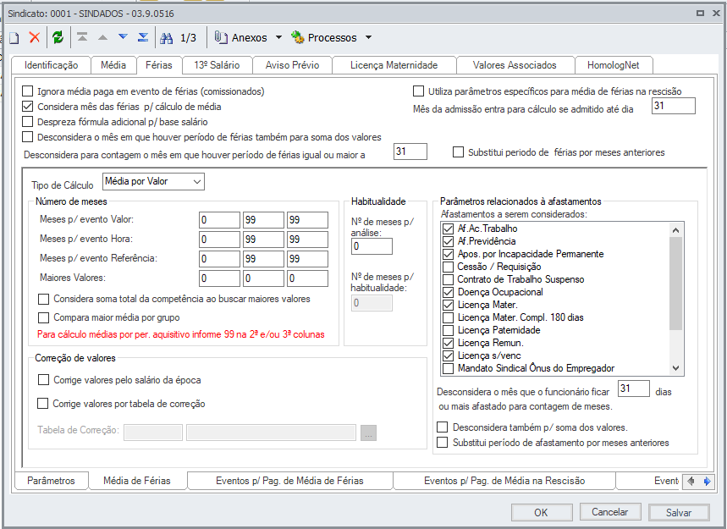Screen dimensions: 727x529
Task: Click third Meses p/ evento Referência field
Action: coord(307,259)
